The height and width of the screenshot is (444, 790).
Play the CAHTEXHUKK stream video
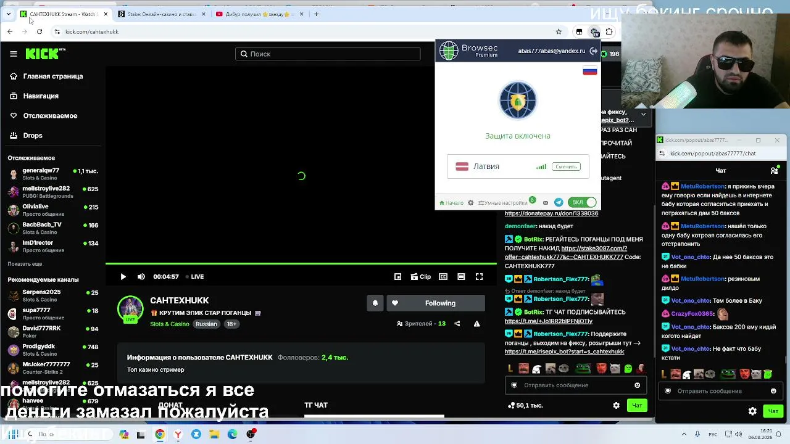tap(123, 277)
